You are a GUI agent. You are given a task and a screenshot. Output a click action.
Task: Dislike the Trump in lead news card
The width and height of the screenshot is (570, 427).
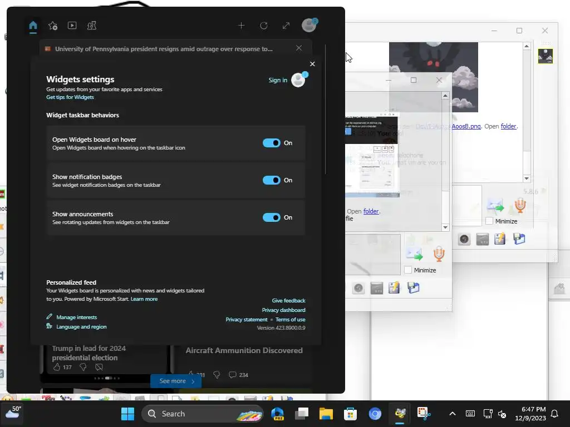83,367
